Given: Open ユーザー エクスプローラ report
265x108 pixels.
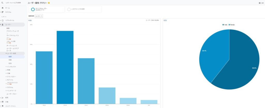Looking at the screenshot, I should [13, 49].
